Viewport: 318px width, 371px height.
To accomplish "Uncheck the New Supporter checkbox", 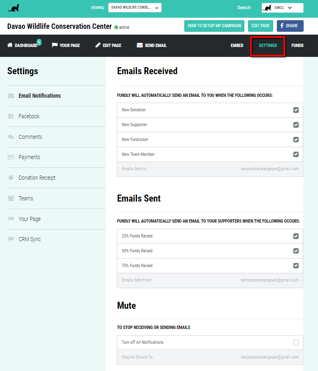I will 296,125.
